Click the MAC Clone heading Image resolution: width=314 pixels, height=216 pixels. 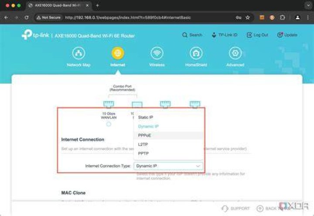click(73, 193)
